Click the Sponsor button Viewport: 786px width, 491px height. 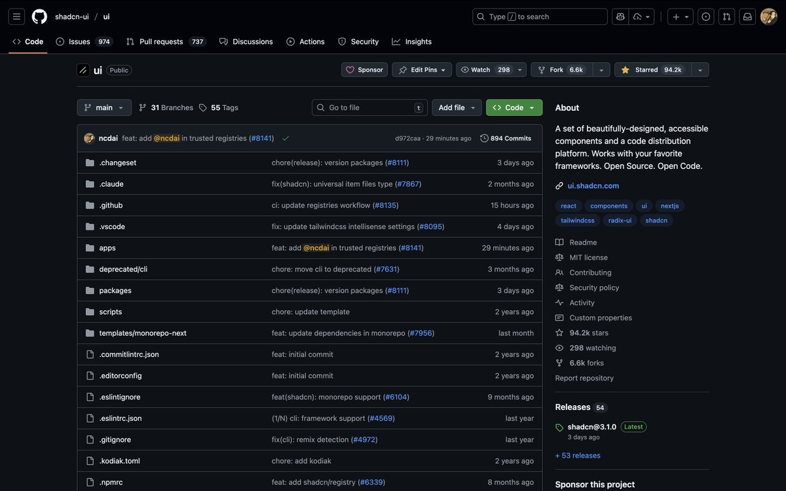[364, 69]
